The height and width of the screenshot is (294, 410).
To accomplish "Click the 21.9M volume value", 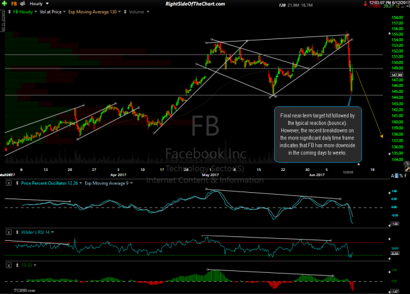I will (293, 5).
